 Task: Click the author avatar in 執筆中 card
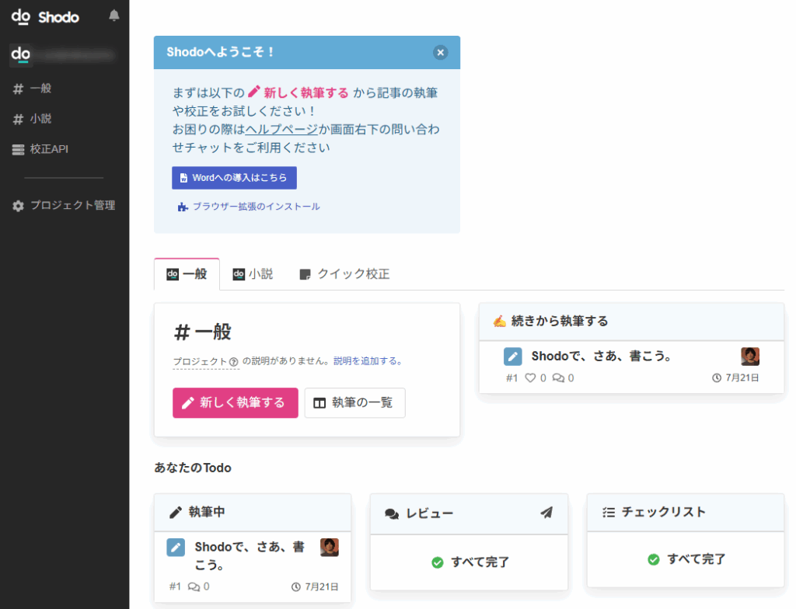(x=330, y=547)
